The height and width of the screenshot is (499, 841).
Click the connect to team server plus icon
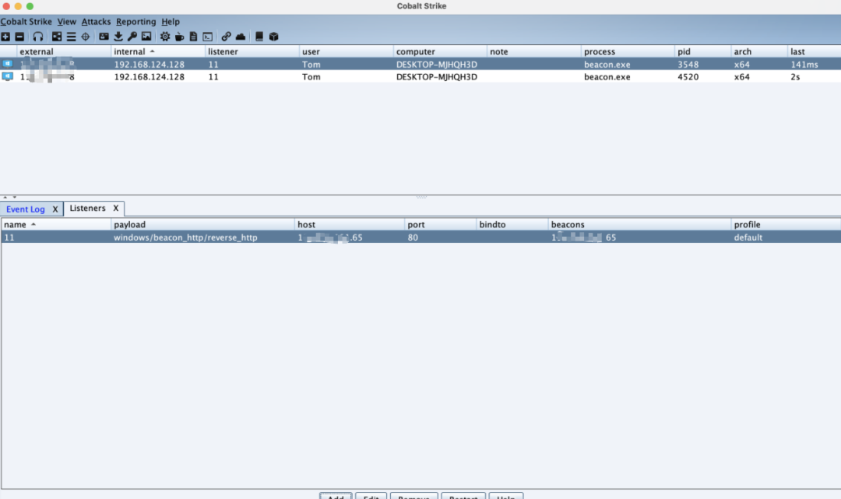pyautogui.click(x=5, y=37)
